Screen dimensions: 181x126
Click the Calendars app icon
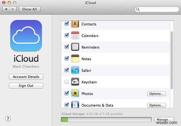75,35
